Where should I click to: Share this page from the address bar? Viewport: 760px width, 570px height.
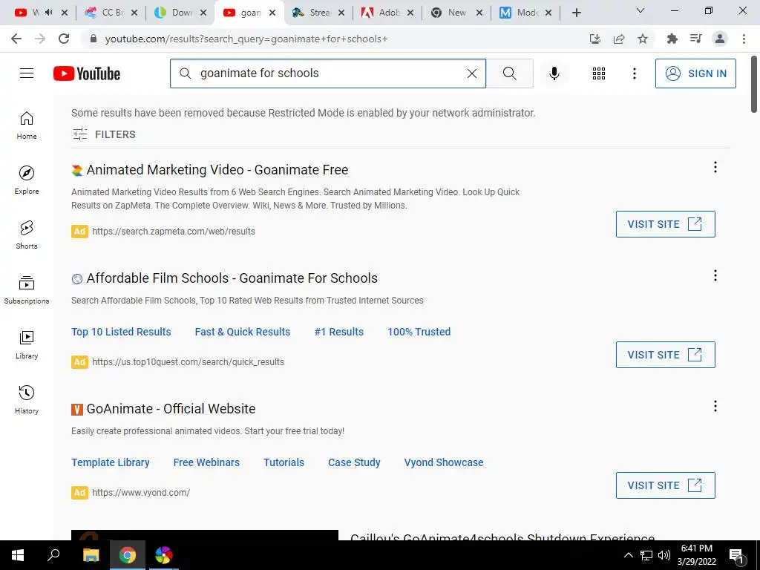[x=619, y=39]
